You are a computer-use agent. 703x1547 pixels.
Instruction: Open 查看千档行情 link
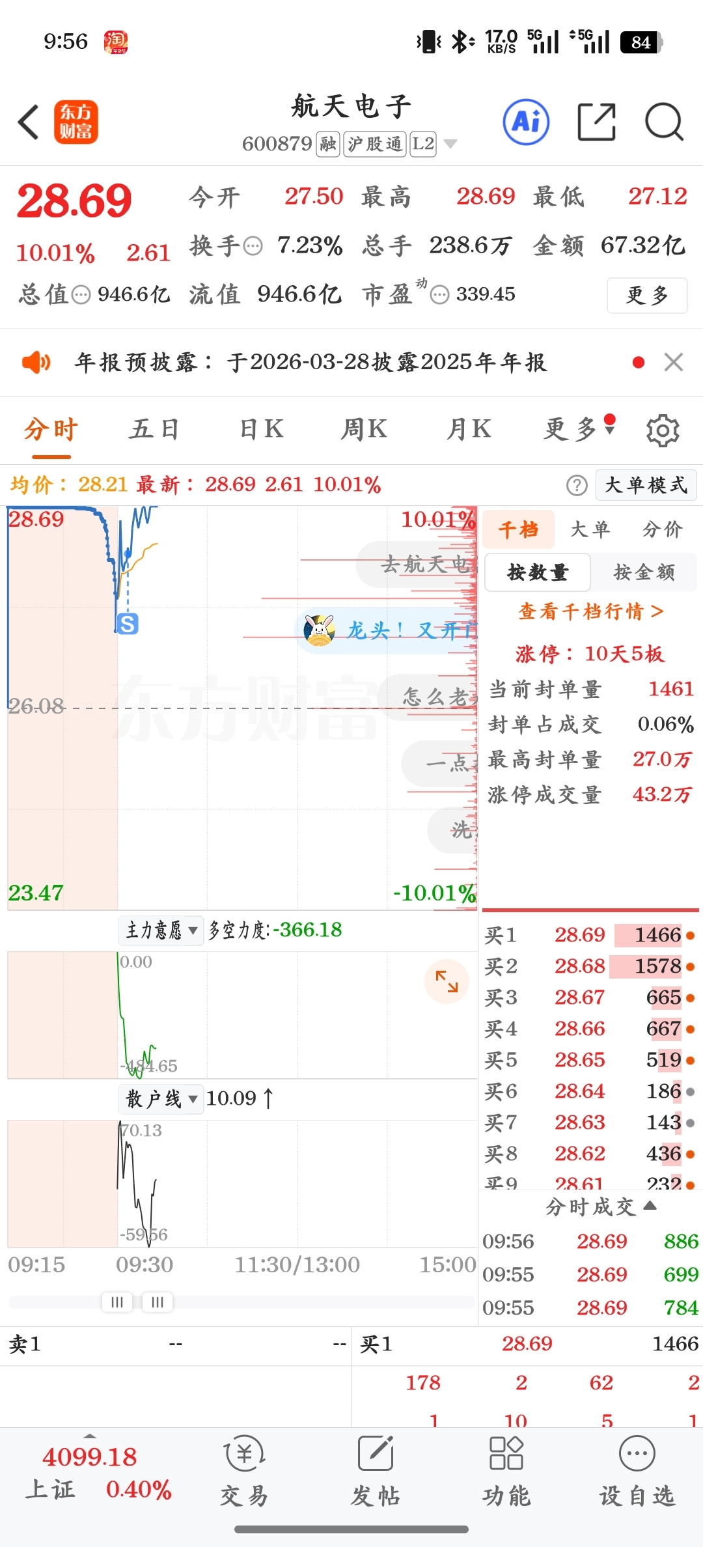[590, 611]
